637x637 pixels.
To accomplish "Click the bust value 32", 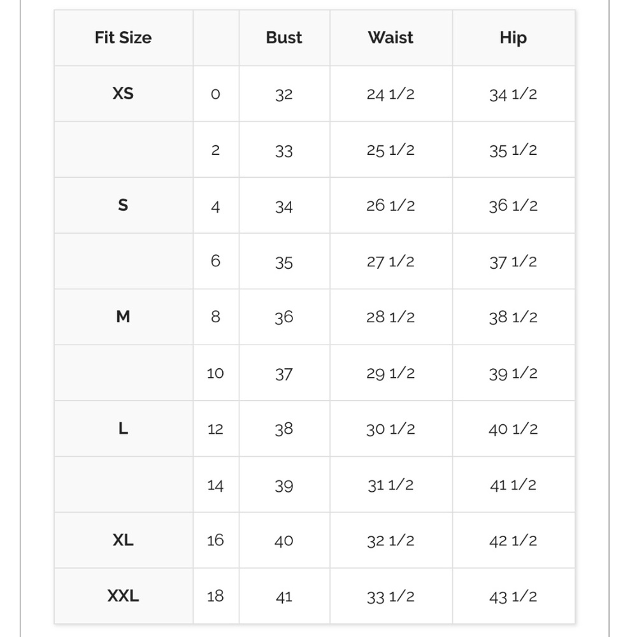I will pos(284,94).
